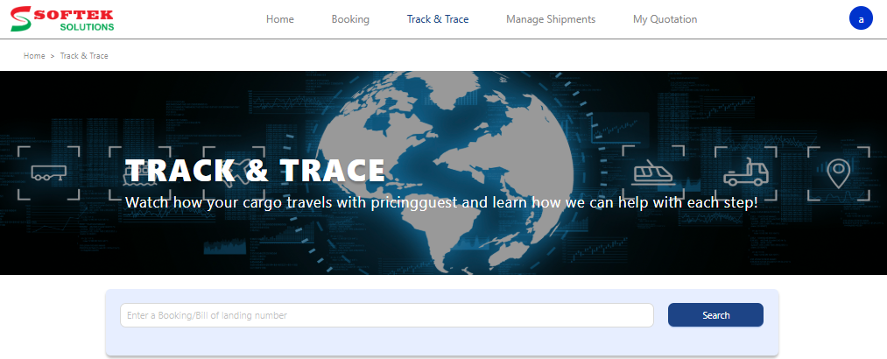Click the location pin icon in the banner
887x359 pixels.
pyautogui.click(x=838, y=173)
